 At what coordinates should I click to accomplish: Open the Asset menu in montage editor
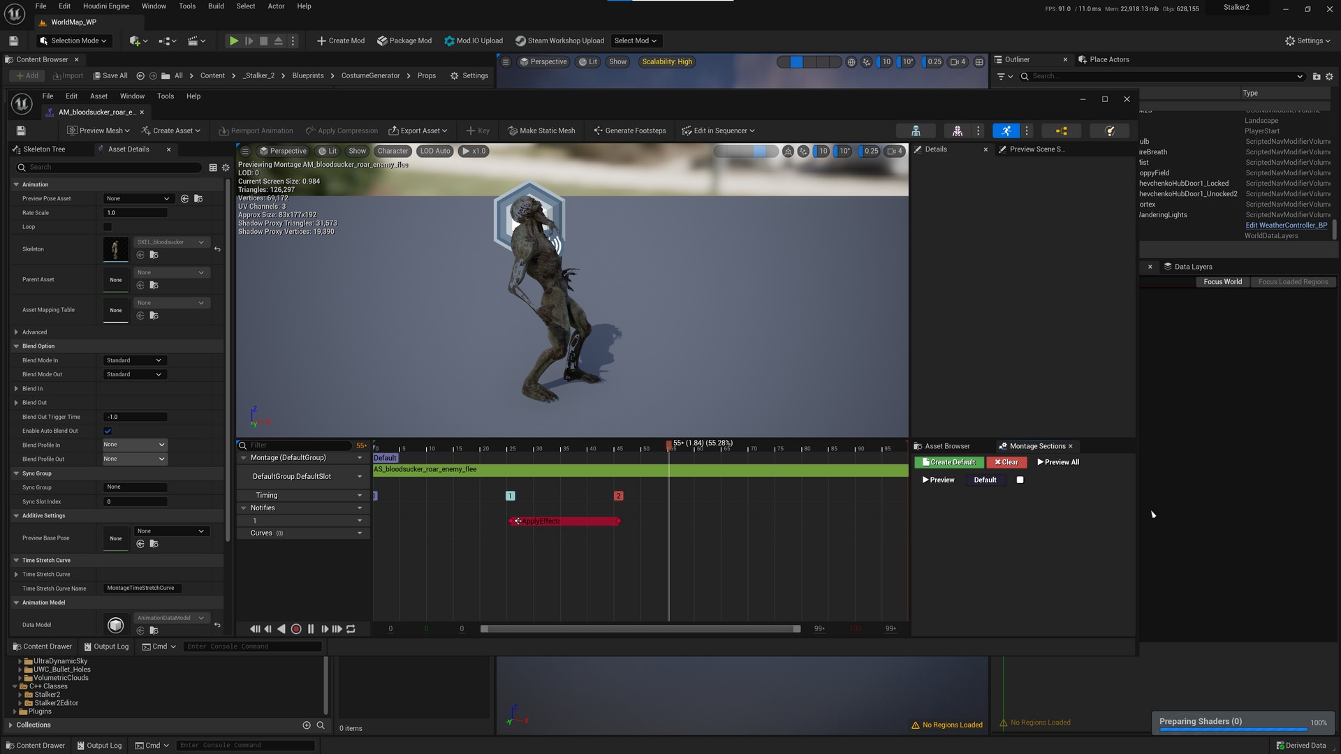click(x=98, y=96)
